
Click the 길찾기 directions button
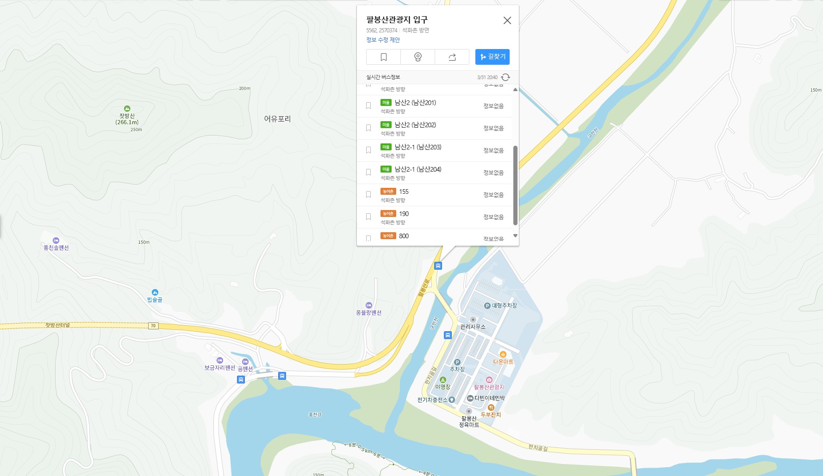click(x=493, y=57)
